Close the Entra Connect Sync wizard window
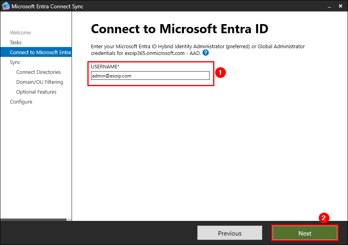The width and height of the screenshot is (348, 245). click(x=340, y=6)
